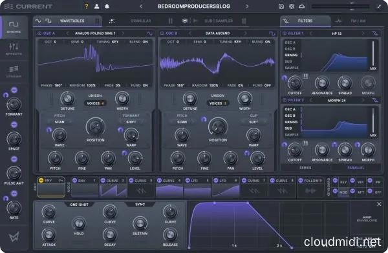This screenshot has width=388, height=253.
Task: Open the user account icon
Action: 97,6
